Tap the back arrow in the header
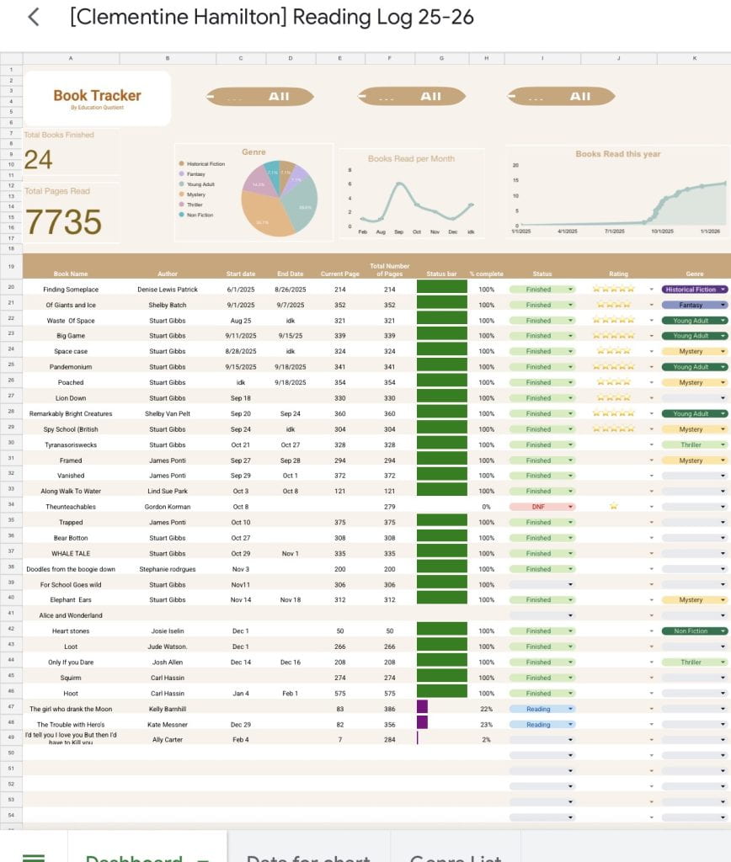The width and height of the screenshot is (731, 862). 34,18
